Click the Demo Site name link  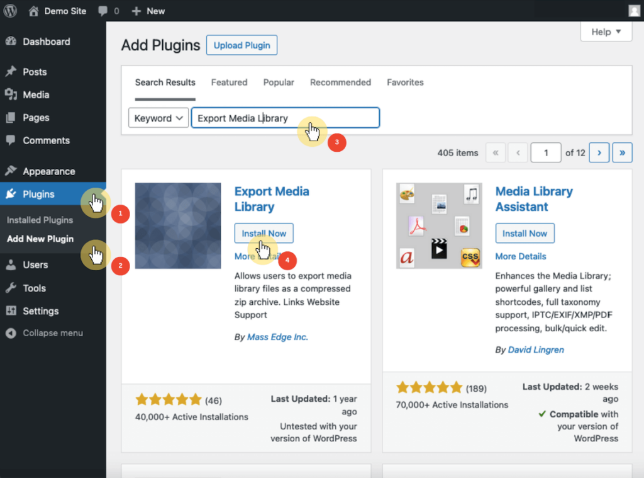pos(65,11)
